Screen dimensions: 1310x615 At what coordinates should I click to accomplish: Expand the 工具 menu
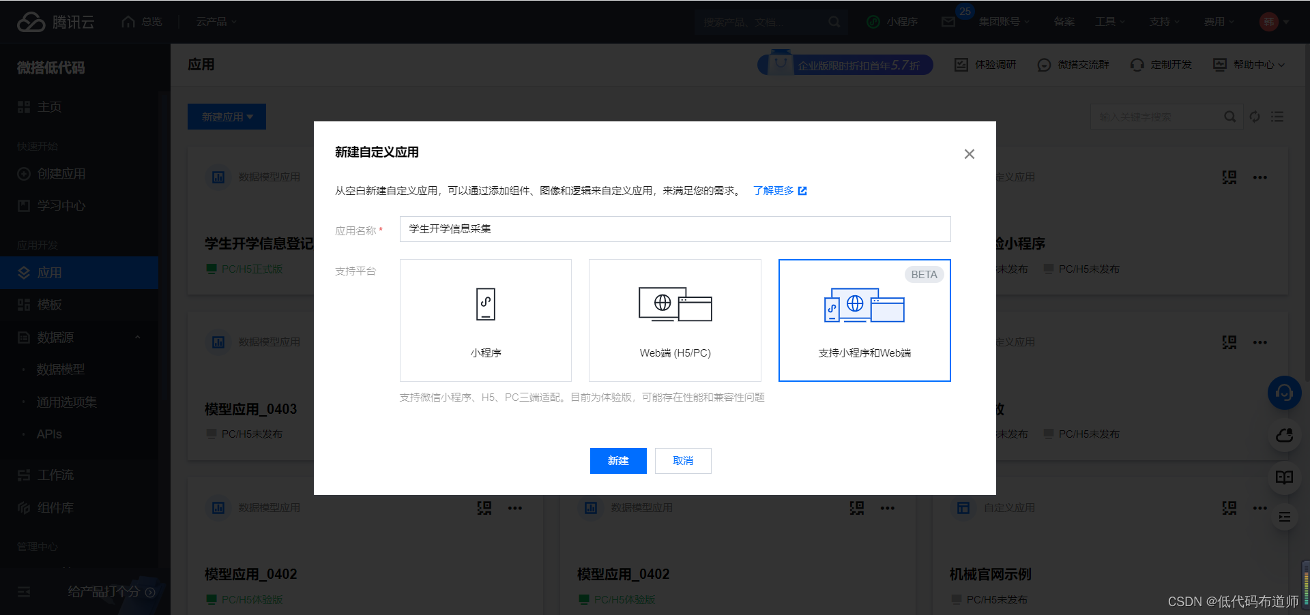[1109, 22]
